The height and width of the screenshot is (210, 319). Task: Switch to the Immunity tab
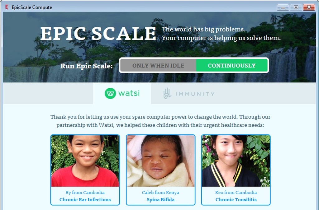pos(189,94)
